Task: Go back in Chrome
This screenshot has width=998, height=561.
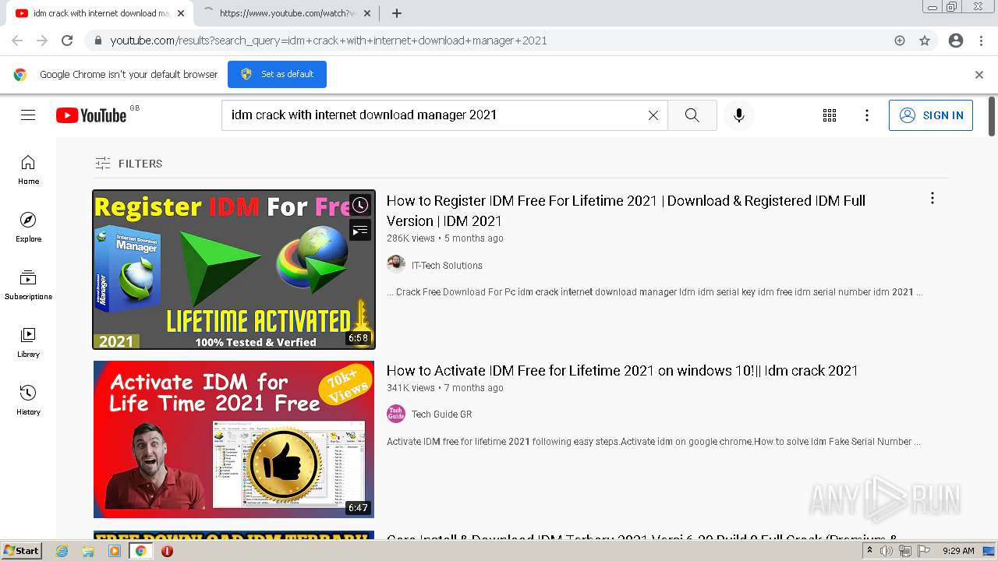Action: [x=17, y=41]
